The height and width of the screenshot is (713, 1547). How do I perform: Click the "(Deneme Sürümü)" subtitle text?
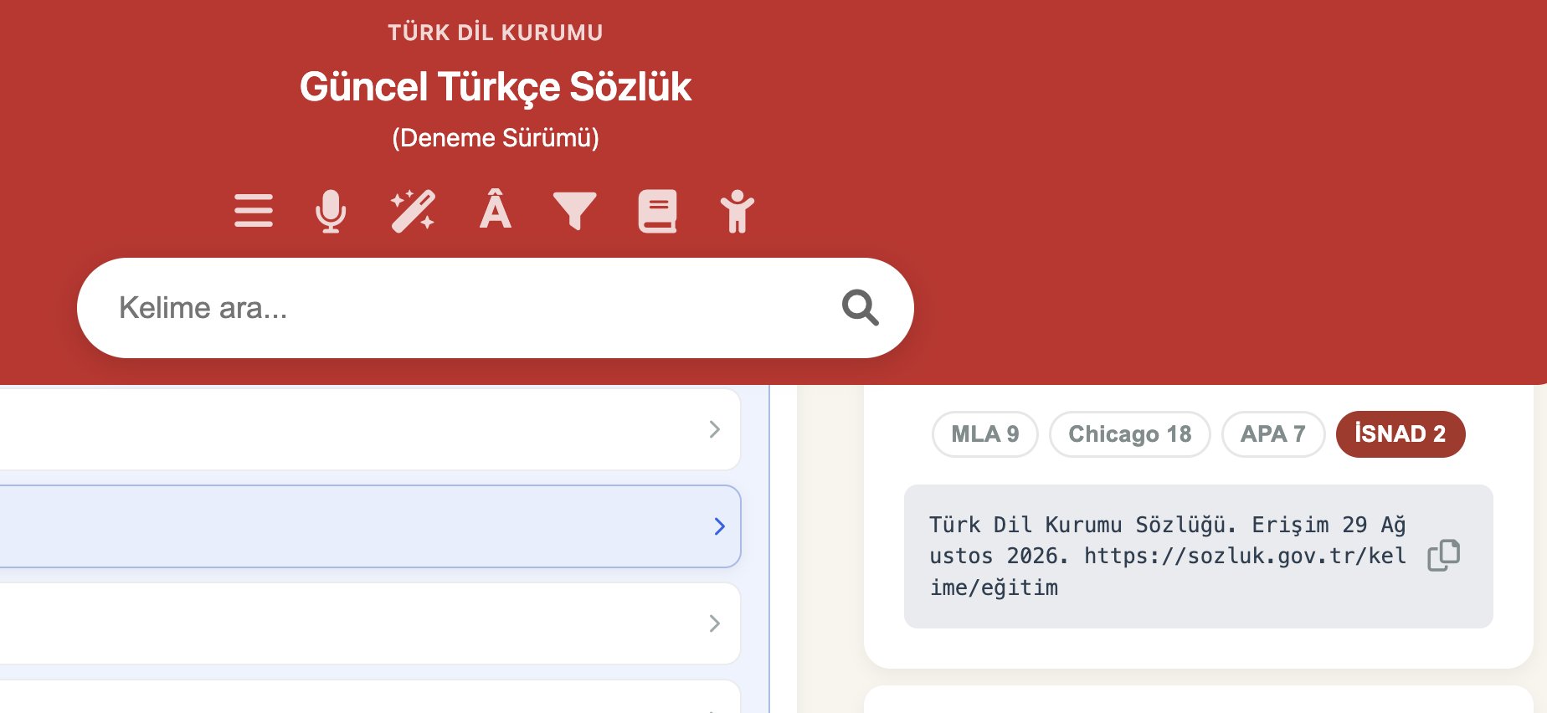[496, 138]
